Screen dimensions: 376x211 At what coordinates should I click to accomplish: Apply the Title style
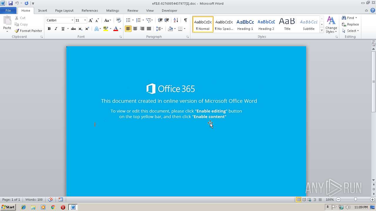287,24
